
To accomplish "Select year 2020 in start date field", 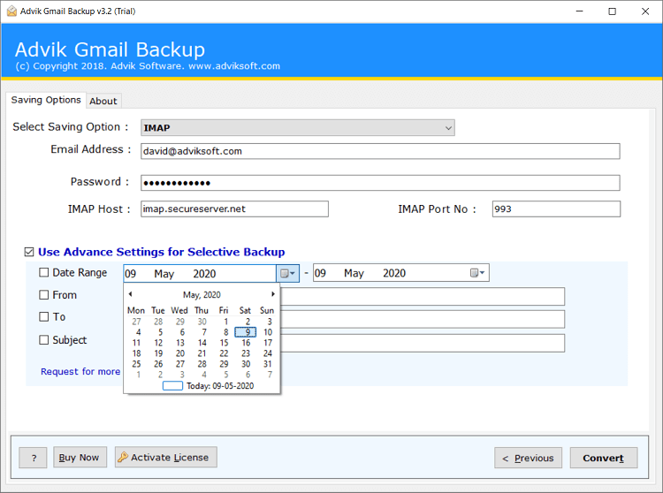I will [x=205, y=274].
